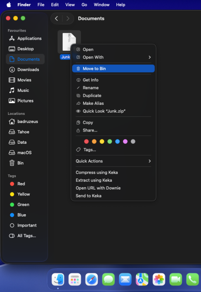Open the Downloads sidebar item
The width and height of the screenshot is (201, 292).
(x=25, y=70)
